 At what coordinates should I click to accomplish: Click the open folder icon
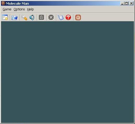[15, 17]
